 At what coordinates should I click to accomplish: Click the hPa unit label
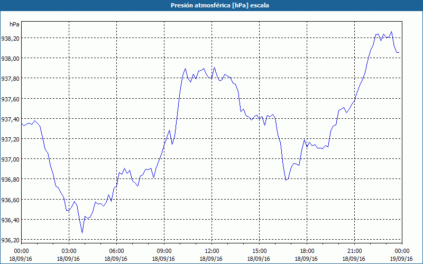tap(14, 24)
